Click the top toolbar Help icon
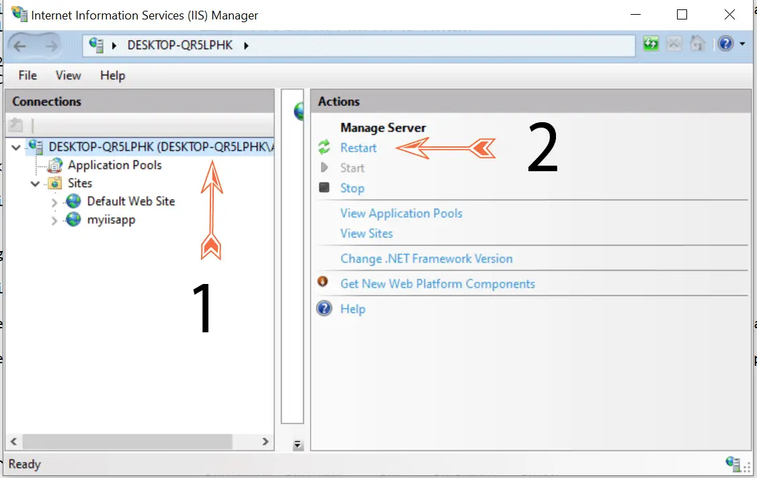The height and width of the screenshot is (478, 757). pyautogui.click(x=725, y=44)
